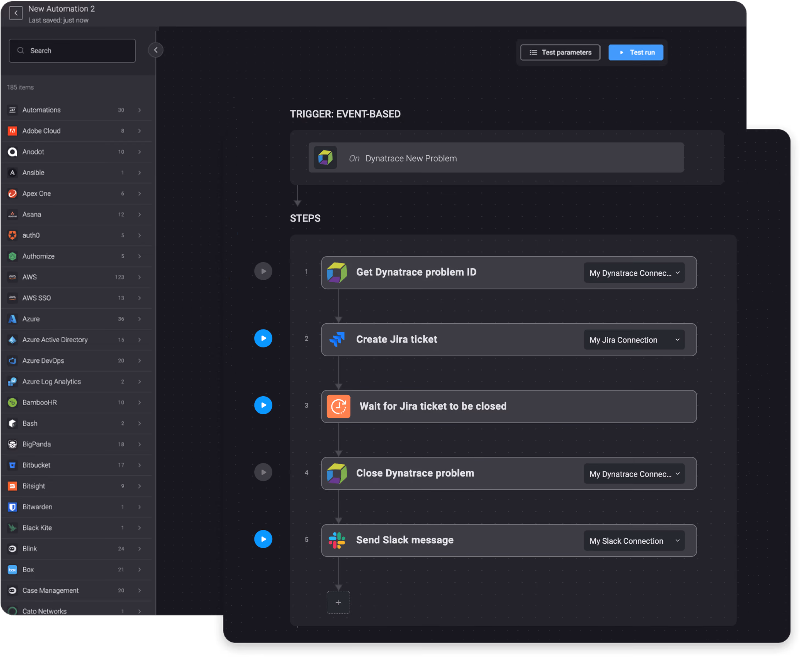The width and height of the screenshot is (803, 659).
Task: Open connection dropdown on Get Dynatrace problem ID
Action: coord(635,273)
